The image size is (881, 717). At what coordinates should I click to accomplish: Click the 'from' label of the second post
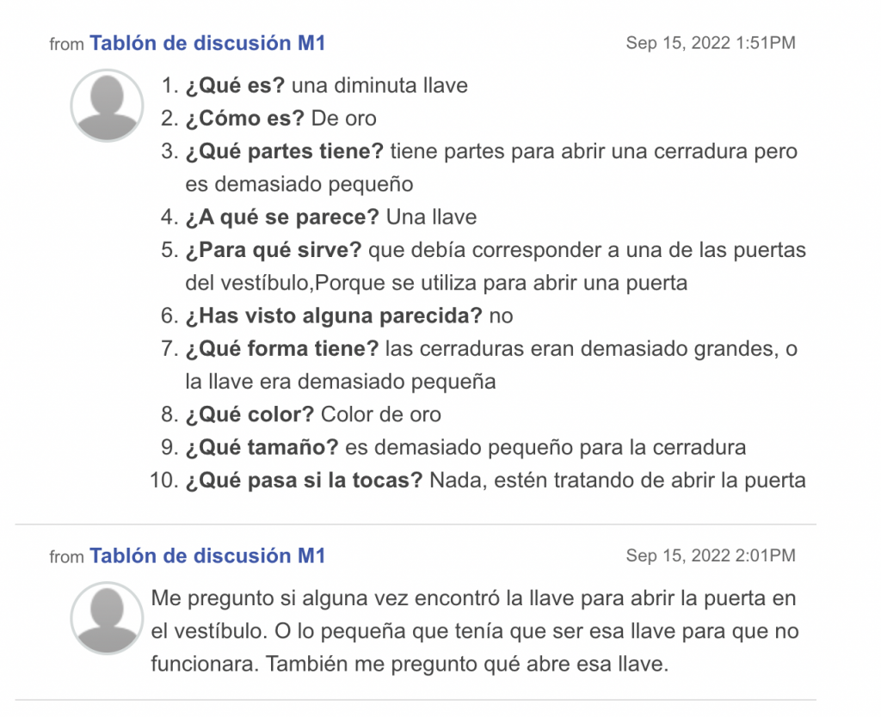(66, 557)
